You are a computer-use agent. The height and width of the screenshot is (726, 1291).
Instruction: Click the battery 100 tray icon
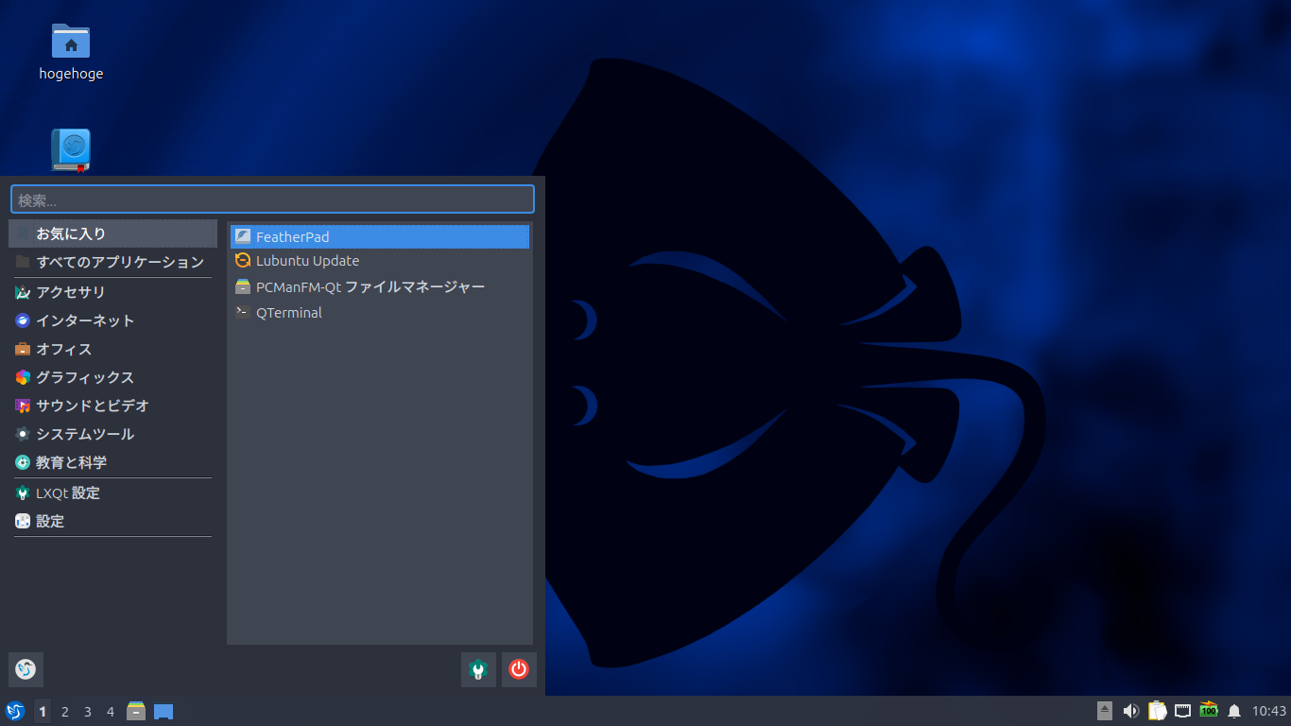(x=1208, y=710)
